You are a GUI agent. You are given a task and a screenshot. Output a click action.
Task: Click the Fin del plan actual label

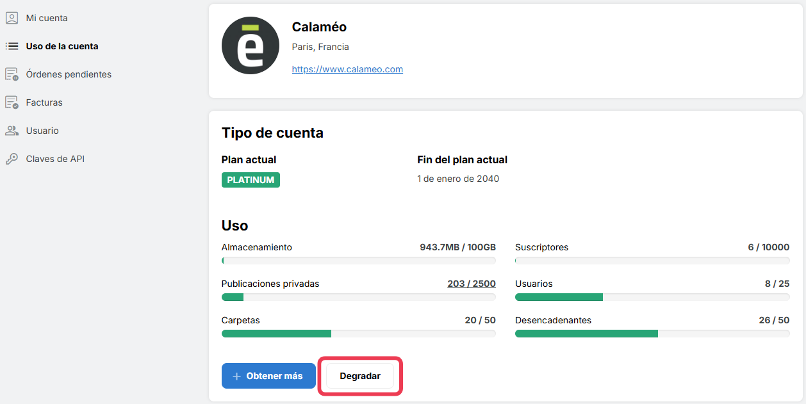pyautogui.click(x=462, y=160)
